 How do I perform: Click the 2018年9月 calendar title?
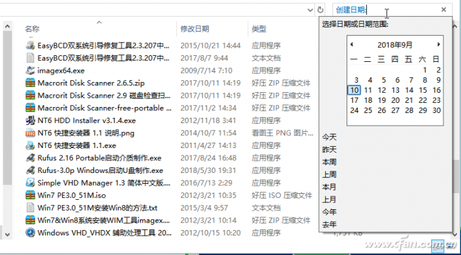[x=395, y=45]
